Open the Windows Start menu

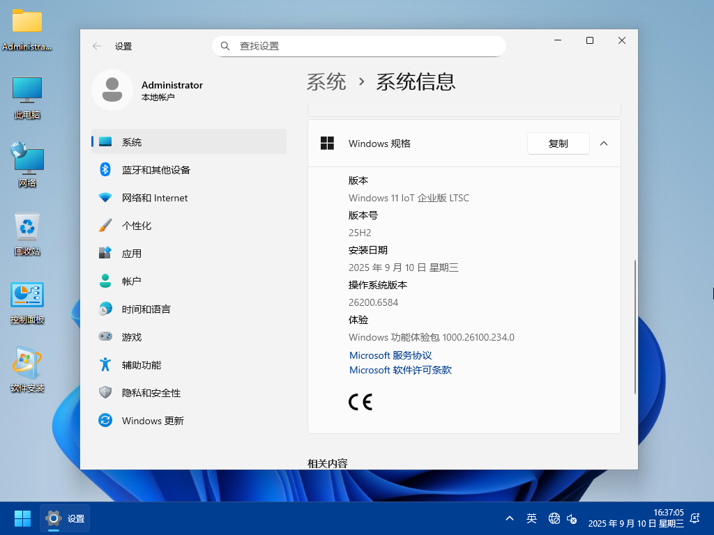[x=22, y=518]
